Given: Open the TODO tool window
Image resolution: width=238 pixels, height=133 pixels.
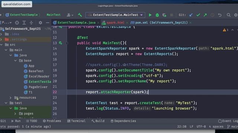Looking at the screenshot, I should coord(31,121).
